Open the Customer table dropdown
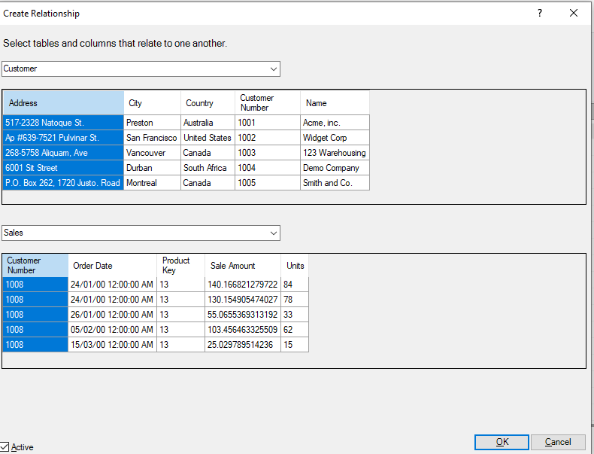Viewport: 594px width, 454px height. point(273,69)
